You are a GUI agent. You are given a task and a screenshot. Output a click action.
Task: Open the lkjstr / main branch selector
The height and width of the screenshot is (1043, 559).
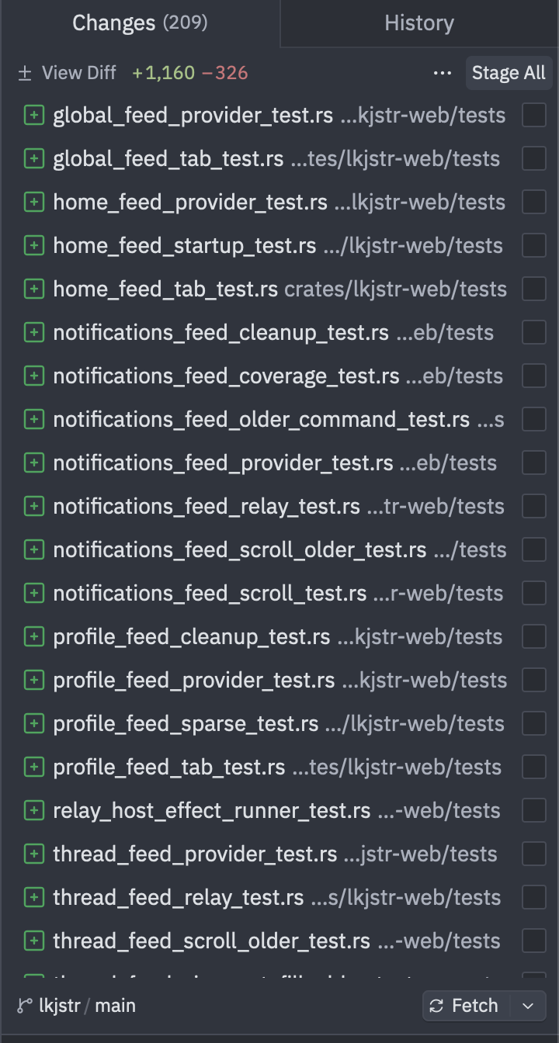[x=76, y=1006]
